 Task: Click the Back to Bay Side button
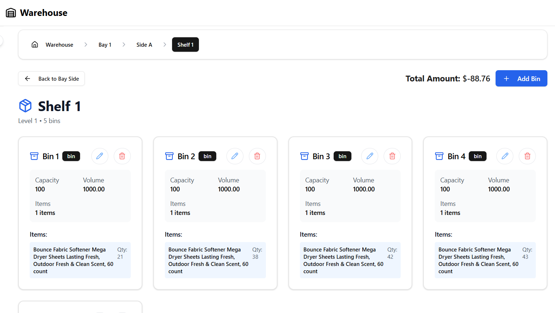pos(51,79)
